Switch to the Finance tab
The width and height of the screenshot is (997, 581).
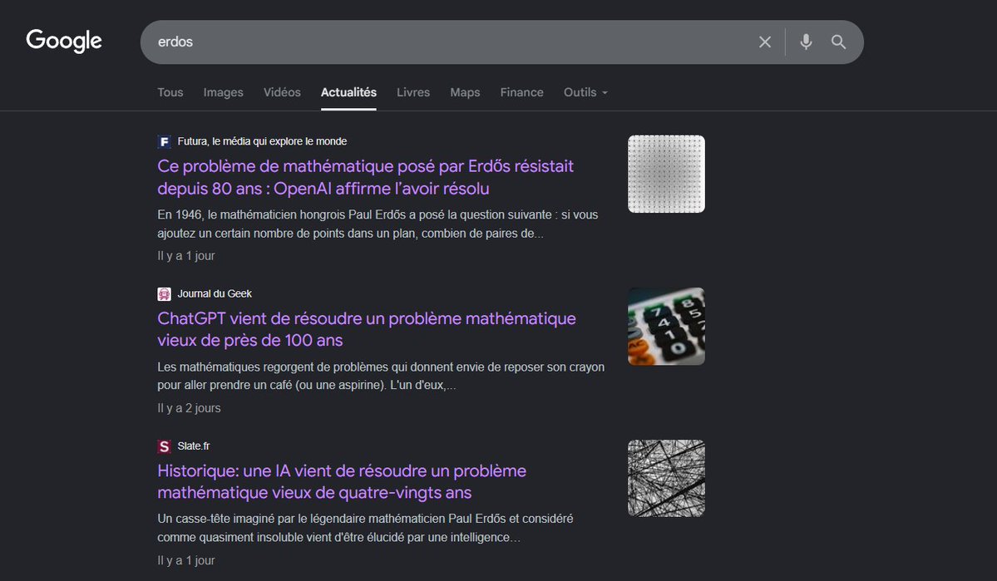(521, 92)
